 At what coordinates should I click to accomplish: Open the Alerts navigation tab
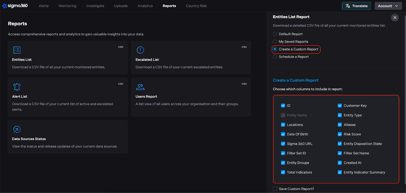pos(44,6)
